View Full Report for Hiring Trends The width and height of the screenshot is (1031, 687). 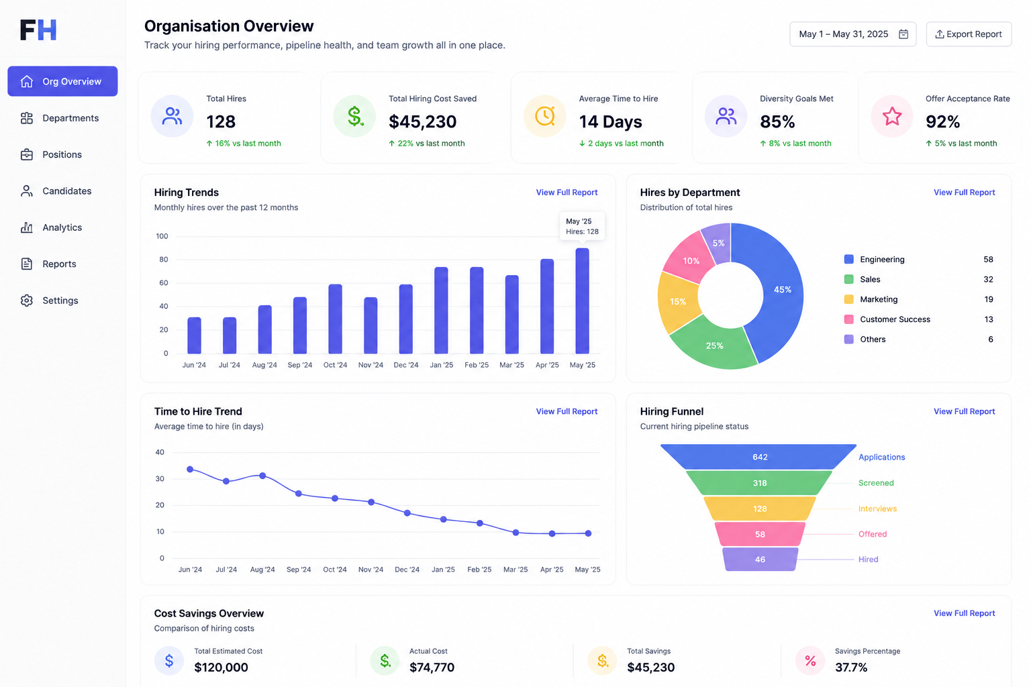click(567, 193)
